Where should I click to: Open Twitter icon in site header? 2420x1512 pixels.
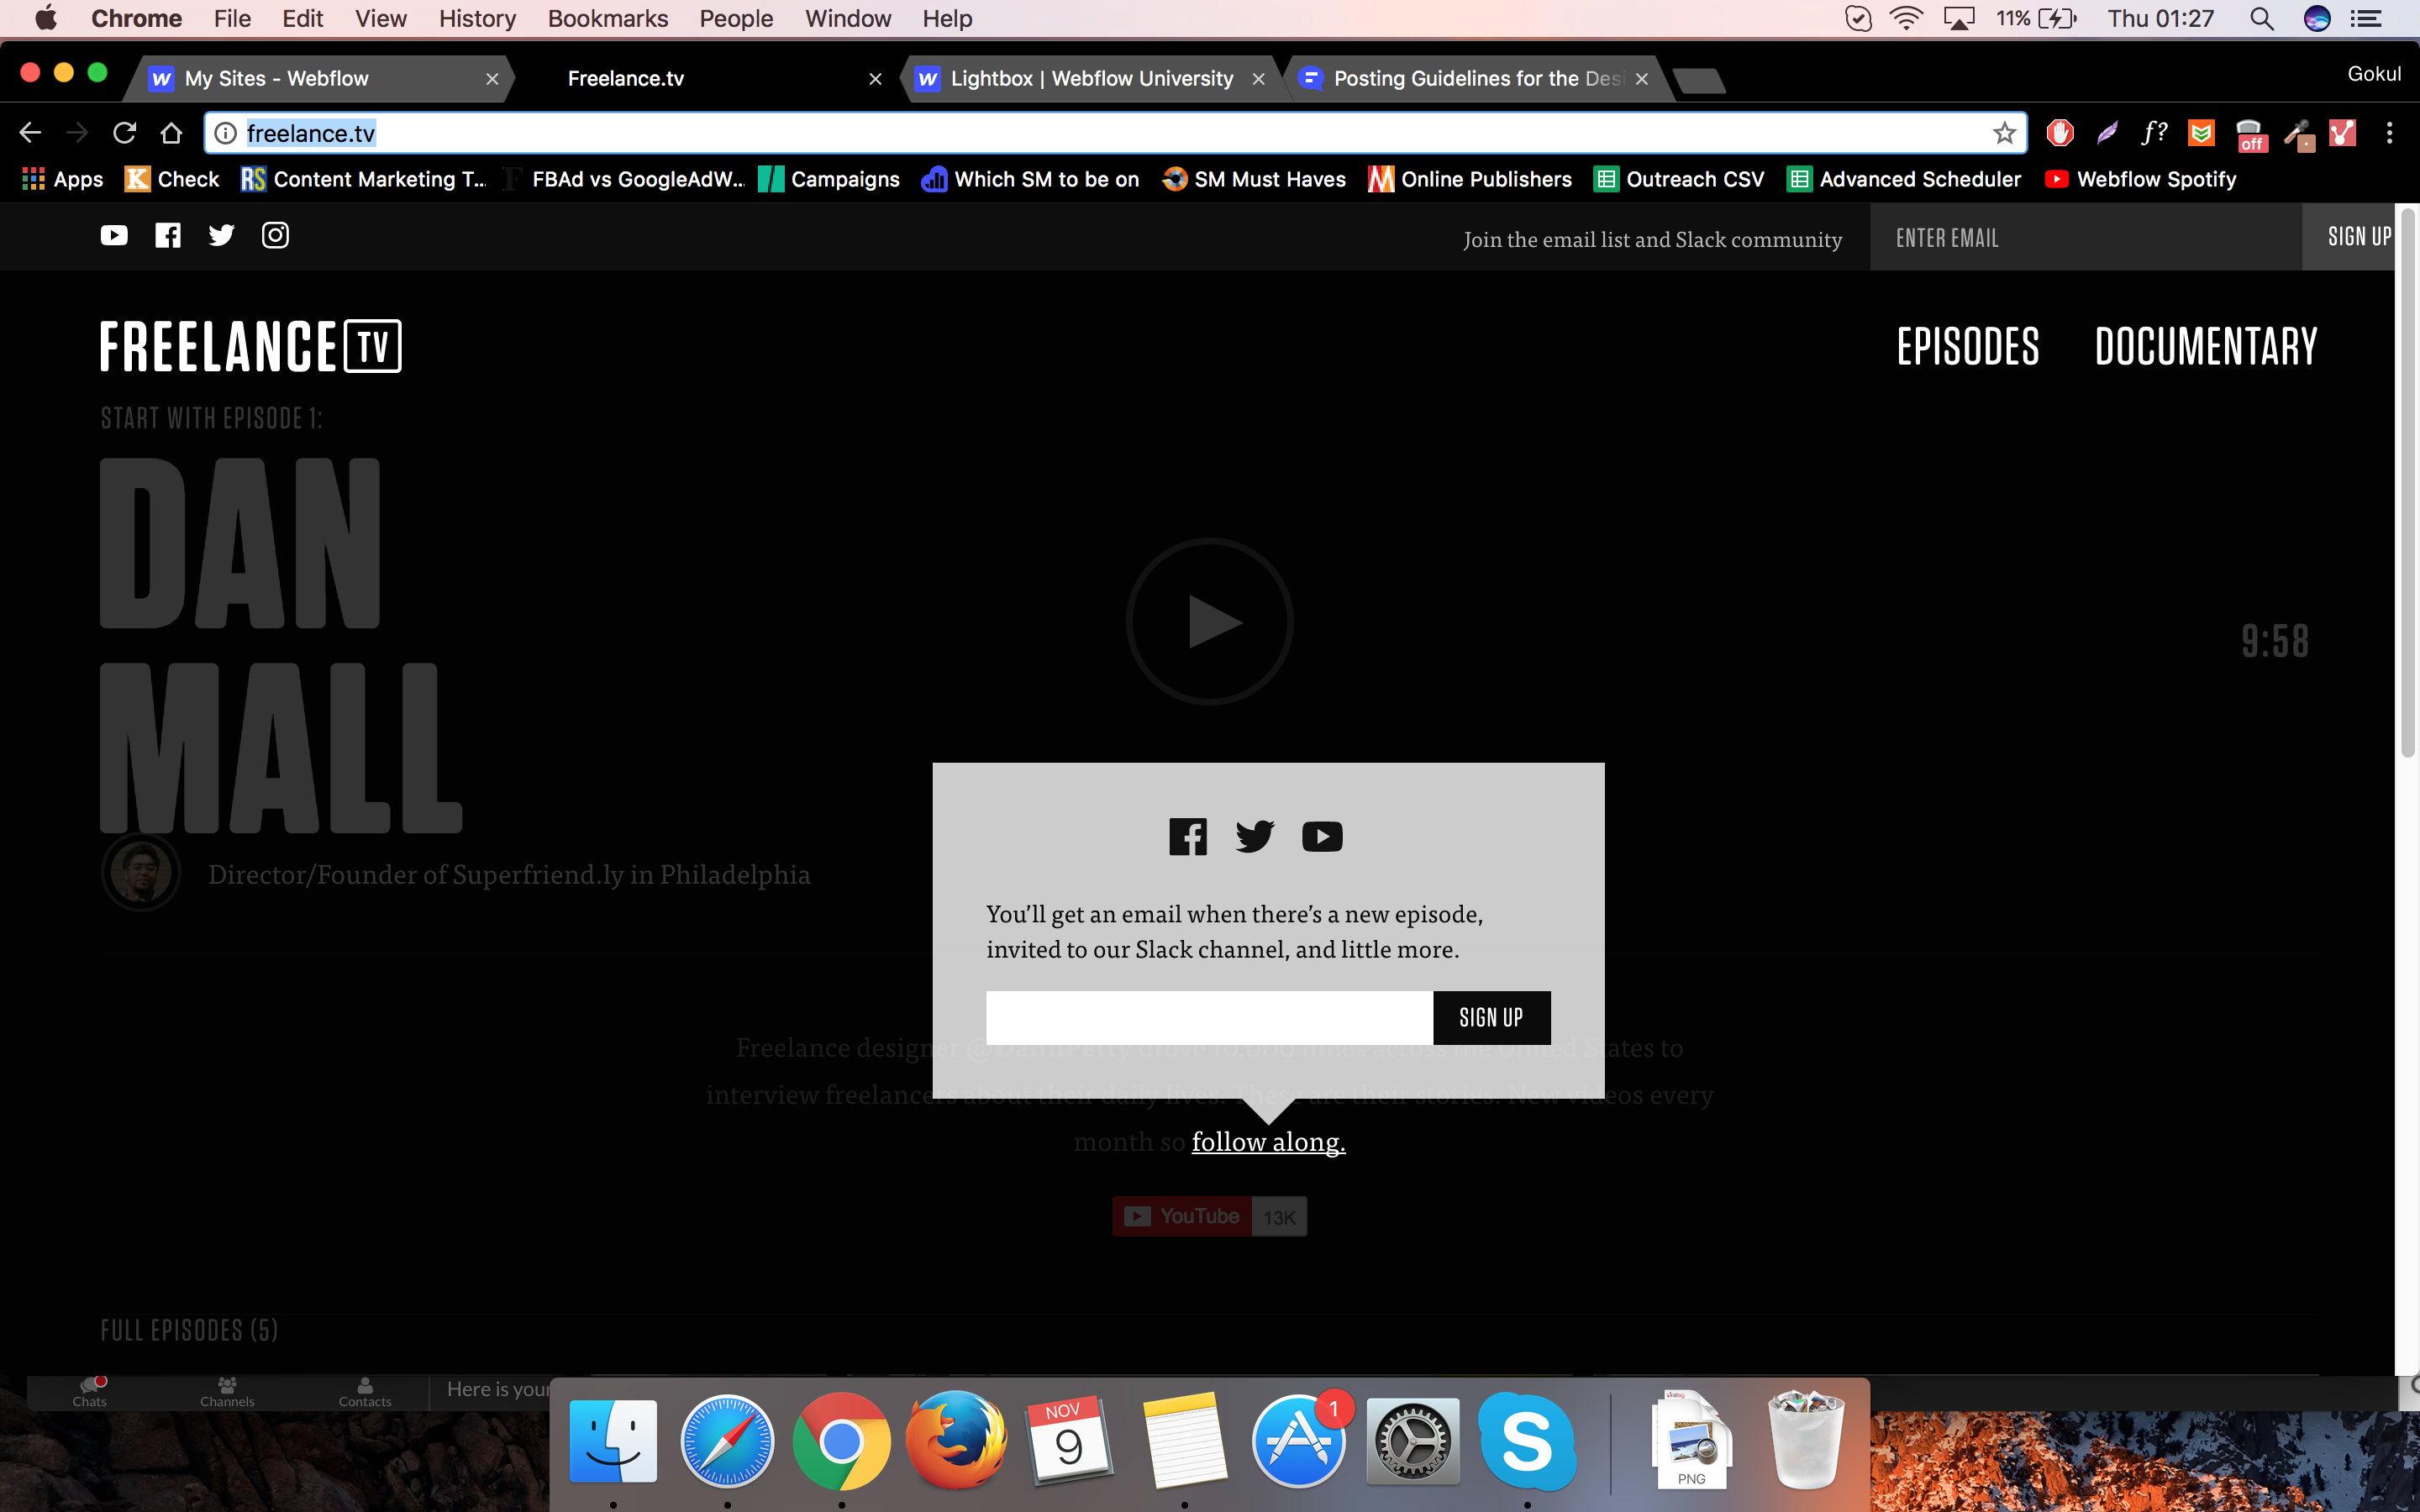221,235
